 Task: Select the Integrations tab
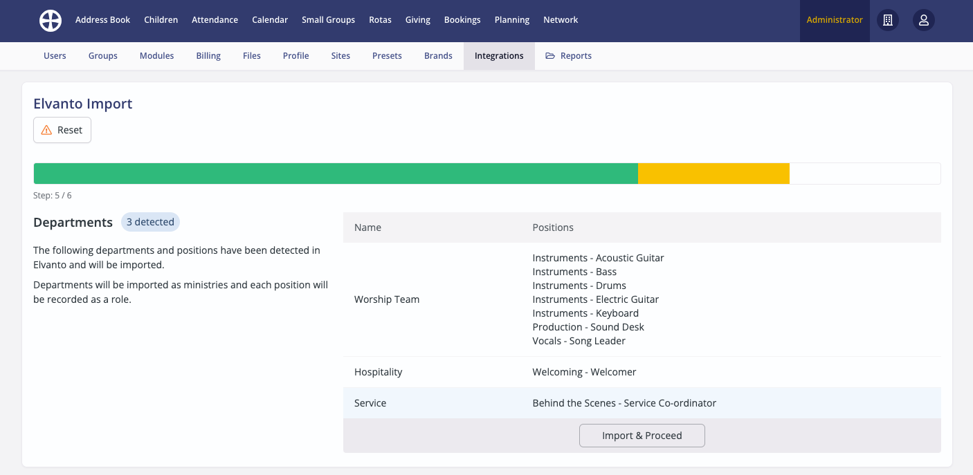499,56
